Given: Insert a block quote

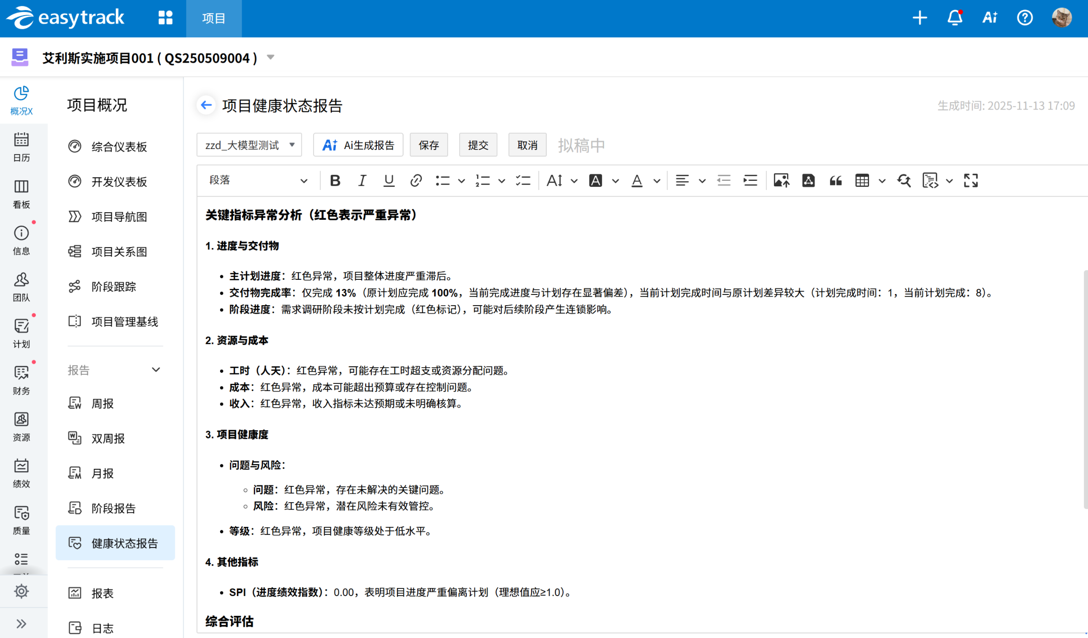Looking at the screenshot, I should (x=835, y=180).
